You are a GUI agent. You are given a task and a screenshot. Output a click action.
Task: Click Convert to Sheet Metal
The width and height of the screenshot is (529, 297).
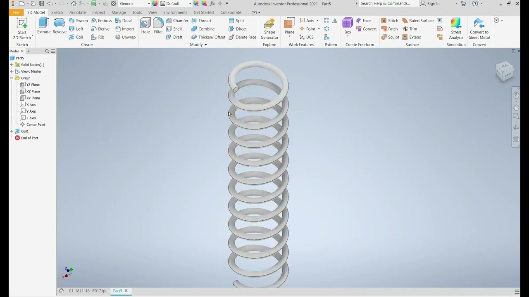[x=479, y=29]
